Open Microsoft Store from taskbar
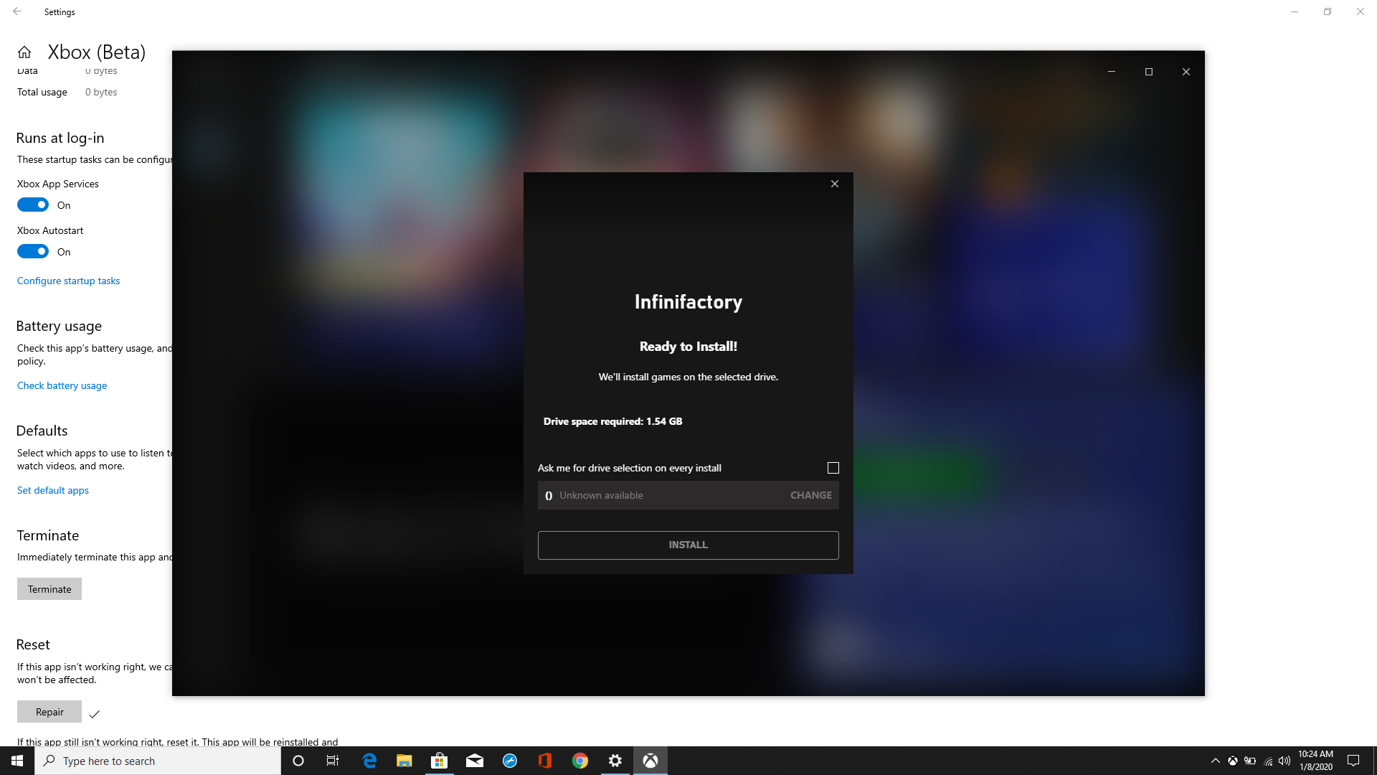This screenshot has width=1377, height=775. 439,761
